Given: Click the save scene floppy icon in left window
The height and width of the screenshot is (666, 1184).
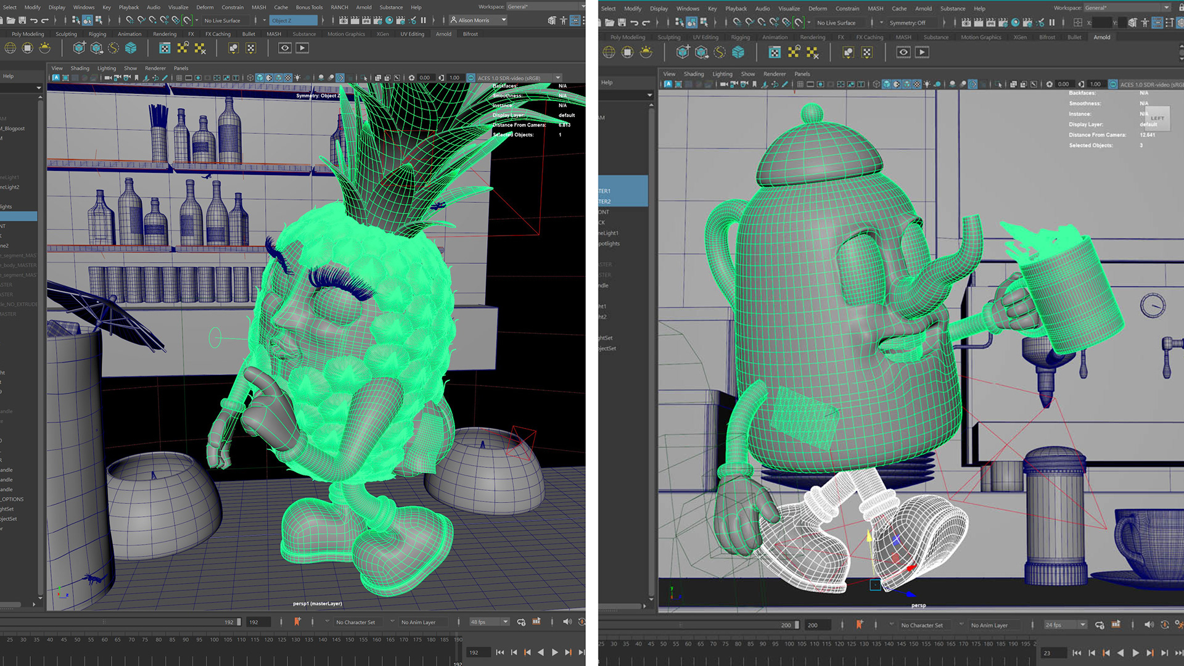Looking at the screenshot, I should (22, 20).
